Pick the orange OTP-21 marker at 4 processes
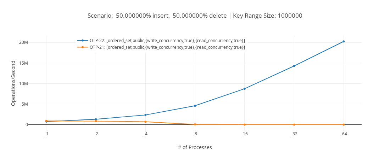Viewport: 390px width, 159px height. [145, 122]
